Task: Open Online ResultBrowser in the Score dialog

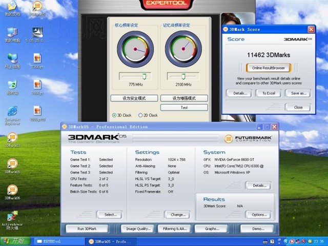Action: (x=269, y=68)
